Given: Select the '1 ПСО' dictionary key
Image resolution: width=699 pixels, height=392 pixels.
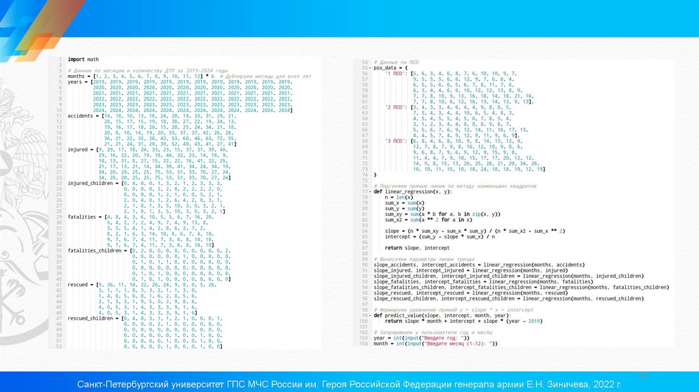Looking at the screenshot, I should [396, 74].
